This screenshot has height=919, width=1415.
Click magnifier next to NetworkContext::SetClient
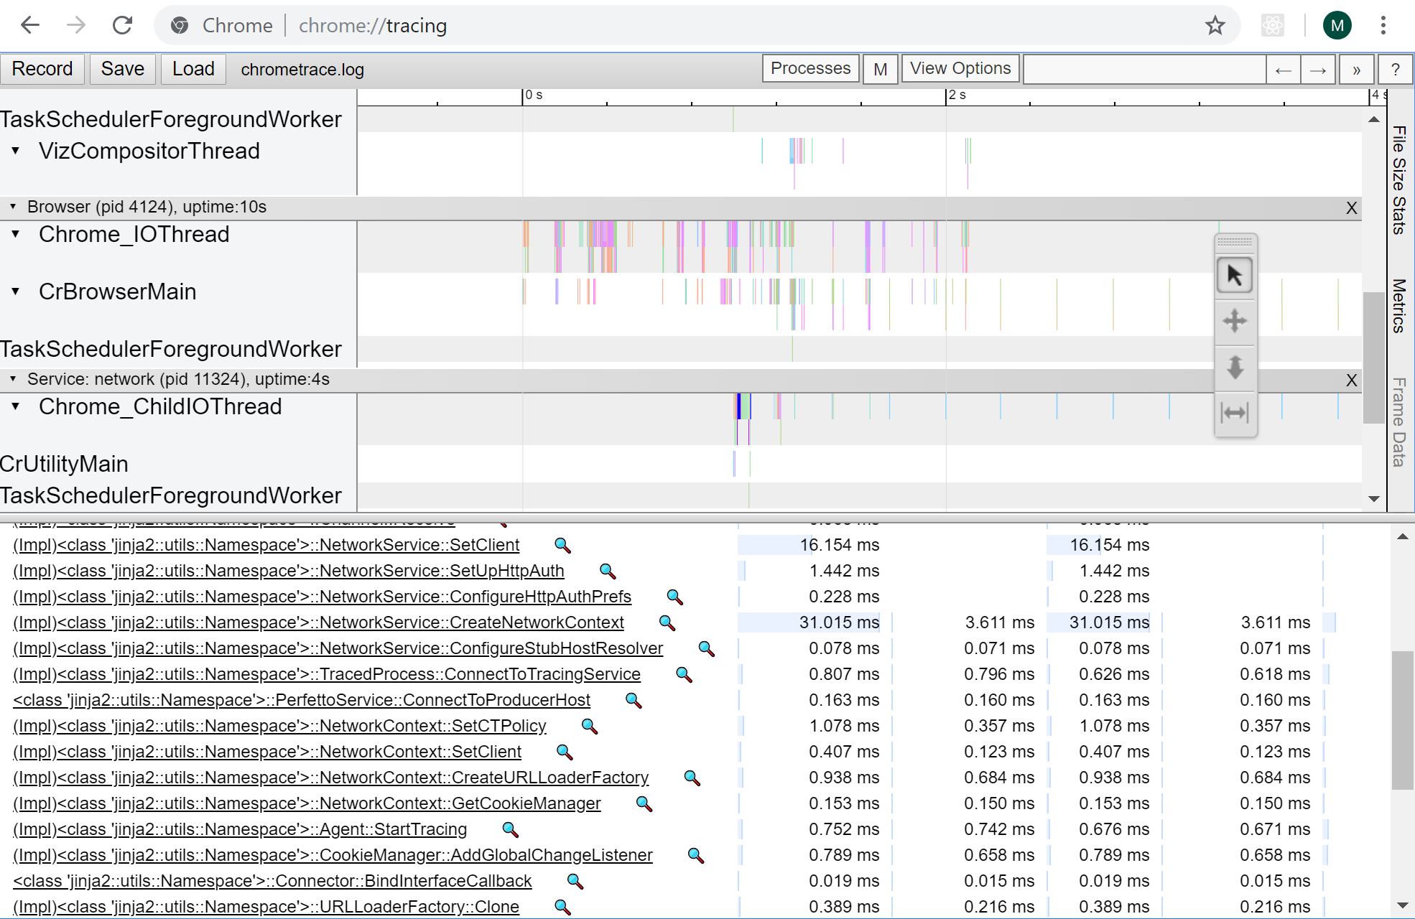[565, 752]
